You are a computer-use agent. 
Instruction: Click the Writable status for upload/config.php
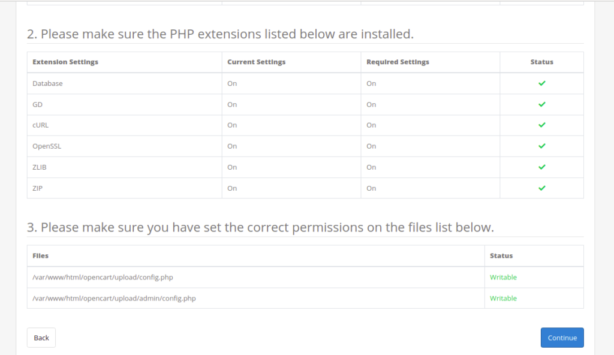(x=503, y=277)
